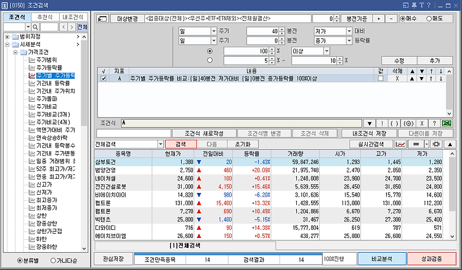Select 가나다순 sorting radio
This screenshot has width=462, height=270.
tap(53, 260)
